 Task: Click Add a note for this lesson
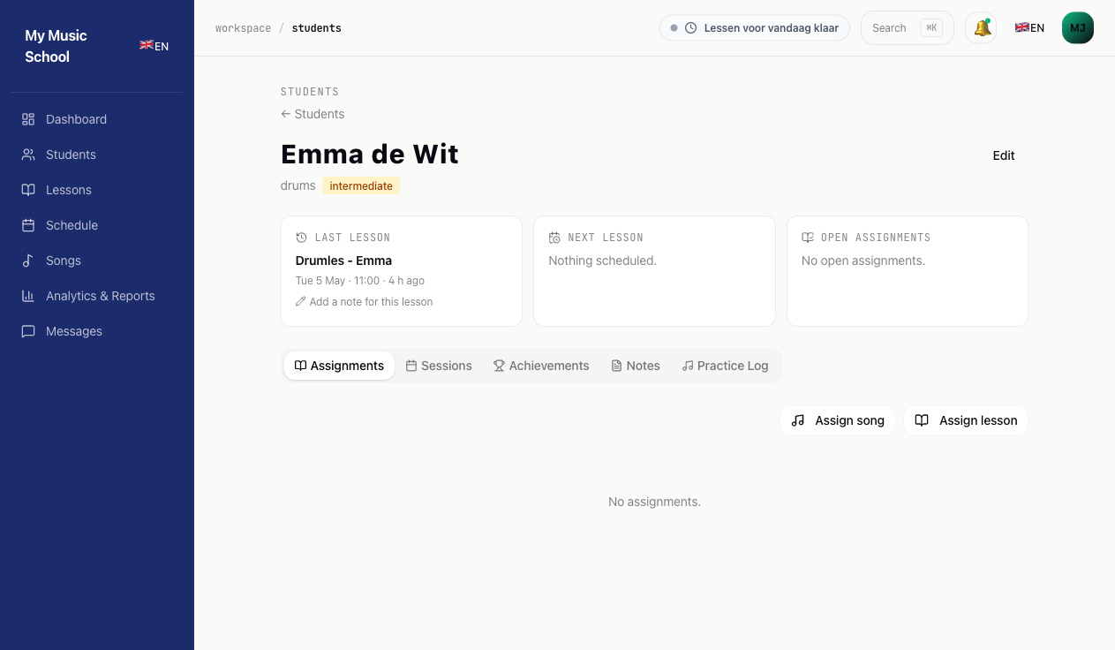pyautogui.click(x=365, y=302)
